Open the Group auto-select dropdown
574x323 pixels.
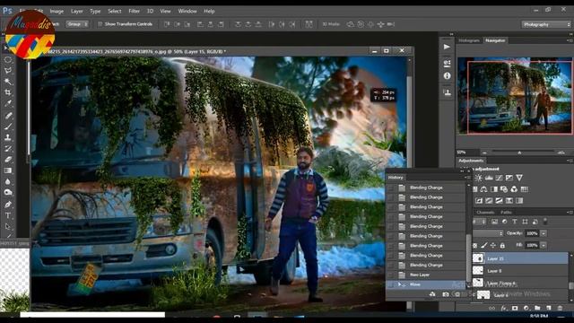coord(77,24)
